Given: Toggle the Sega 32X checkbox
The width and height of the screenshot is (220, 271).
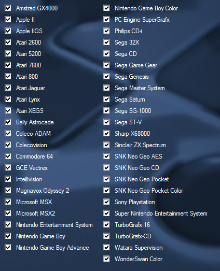Looking at the screenshot, I should (x=106, y=42).
